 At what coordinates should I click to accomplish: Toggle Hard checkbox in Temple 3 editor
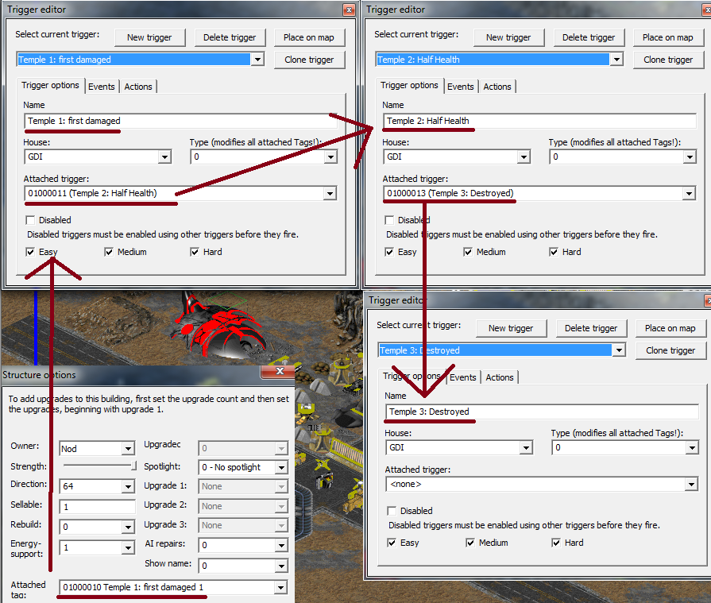click(x=556, y=543)
